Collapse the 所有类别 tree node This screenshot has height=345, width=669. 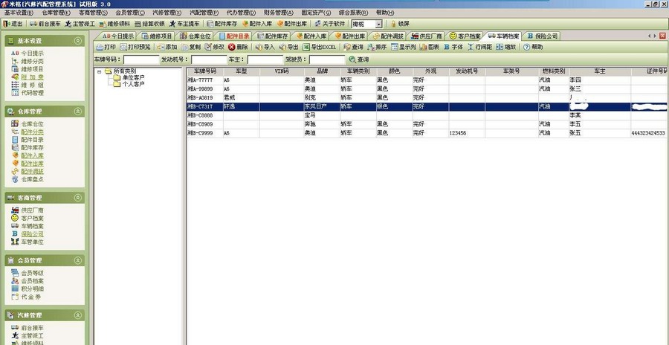coord(100,71)
